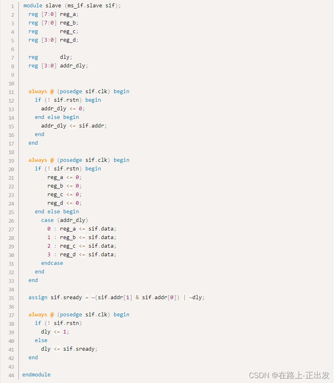Click line number 1 in the gutter
This screenshot has width=336, height=383.
coord(12,7)
